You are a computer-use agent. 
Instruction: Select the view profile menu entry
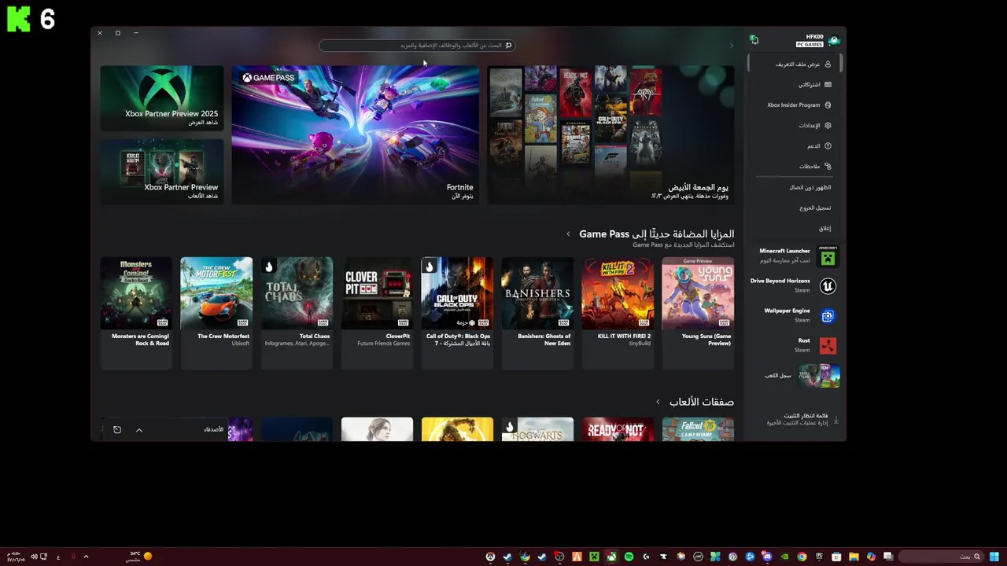click(795, 64)
